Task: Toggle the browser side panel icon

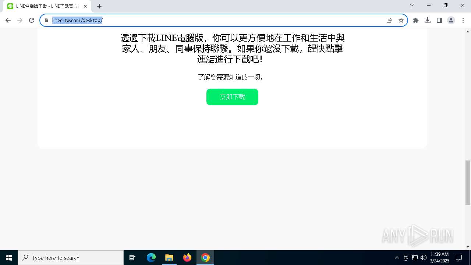Action: [x=439, y=20]
